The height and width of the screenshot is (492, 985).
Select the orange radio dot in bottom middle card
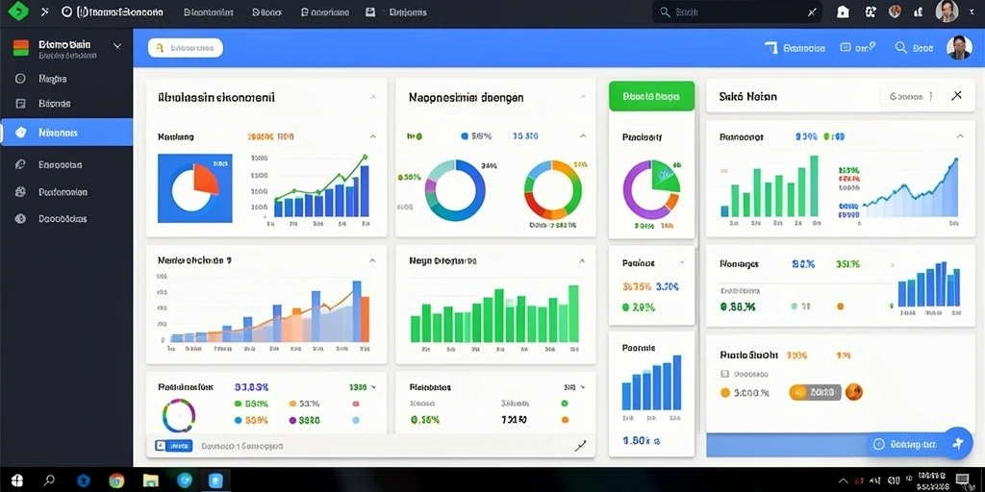[564, 420]
